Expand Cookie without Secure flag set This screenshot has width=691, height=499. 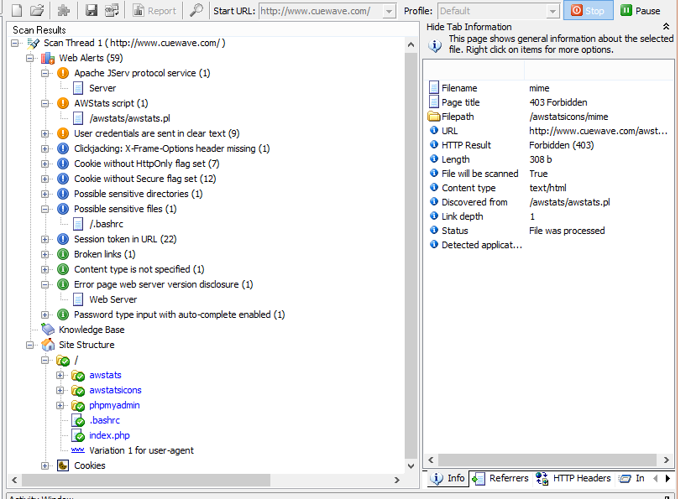point(45,179)
